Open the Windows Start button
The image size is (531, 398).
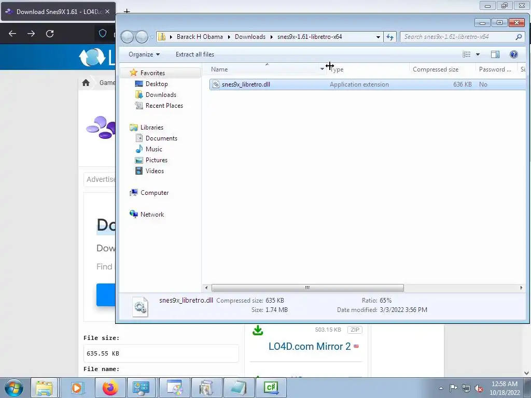point(14,388)
